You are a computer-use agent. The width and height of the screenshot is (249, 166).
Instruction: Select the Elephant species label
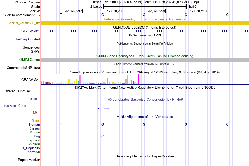[33, 140]
